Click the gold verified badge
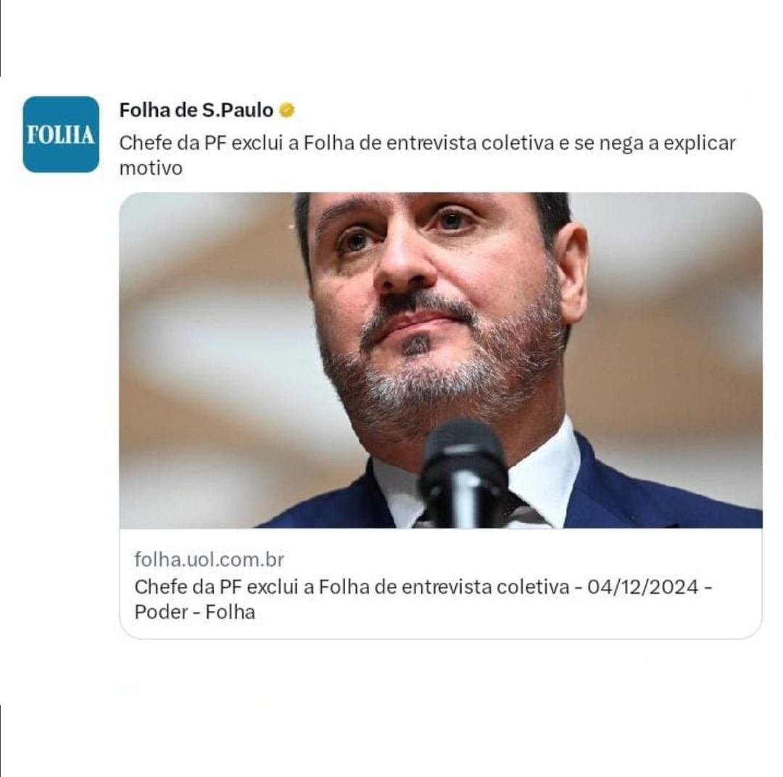The image size is (783, 777). pyautogui.click(x=286, y=110)
